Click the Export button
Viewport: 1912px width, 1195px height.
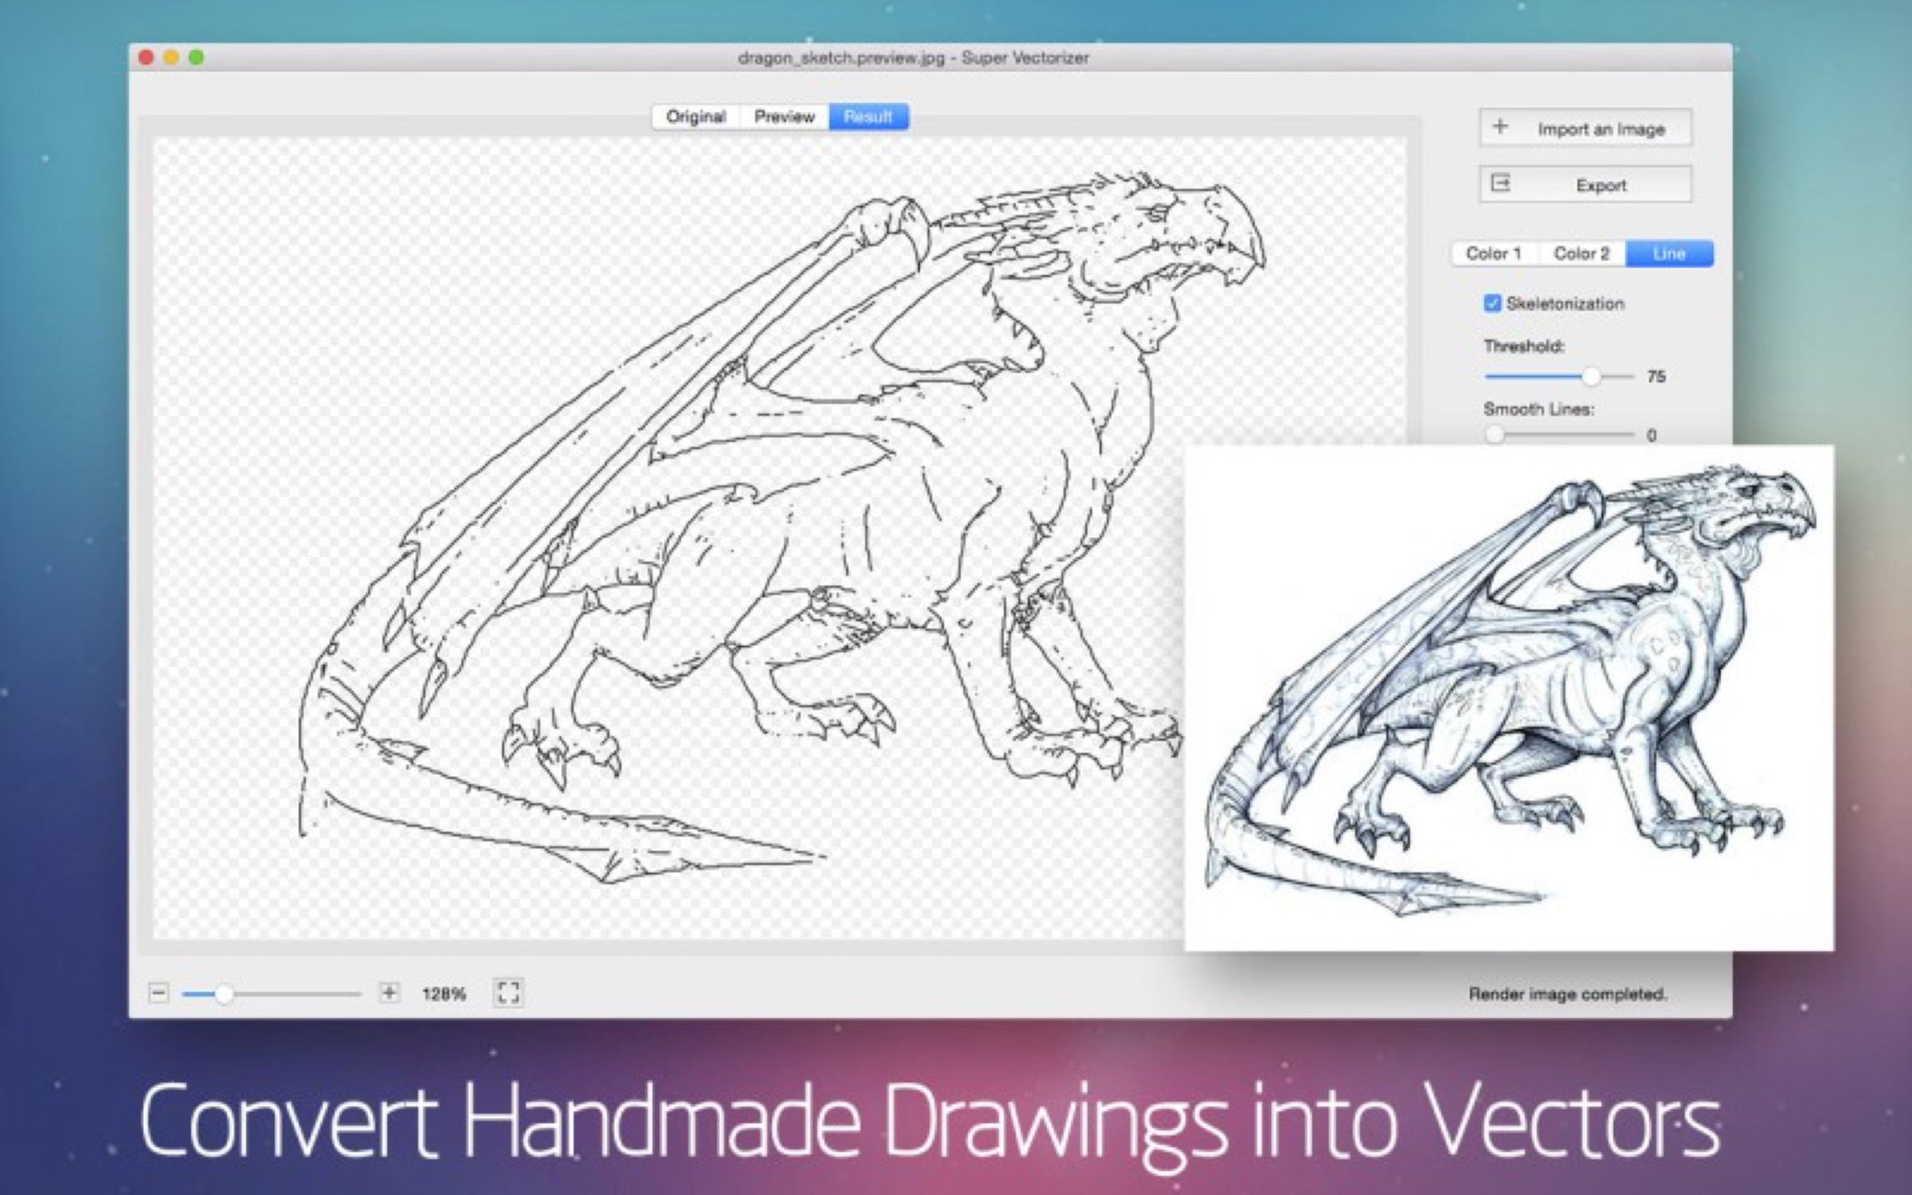pos(1585,184)
